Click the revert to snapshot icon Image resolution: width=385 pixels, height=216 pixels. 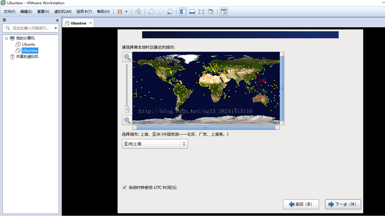point(161,12)
